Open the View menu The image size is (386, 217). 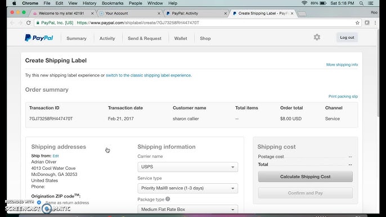[73, 3]
